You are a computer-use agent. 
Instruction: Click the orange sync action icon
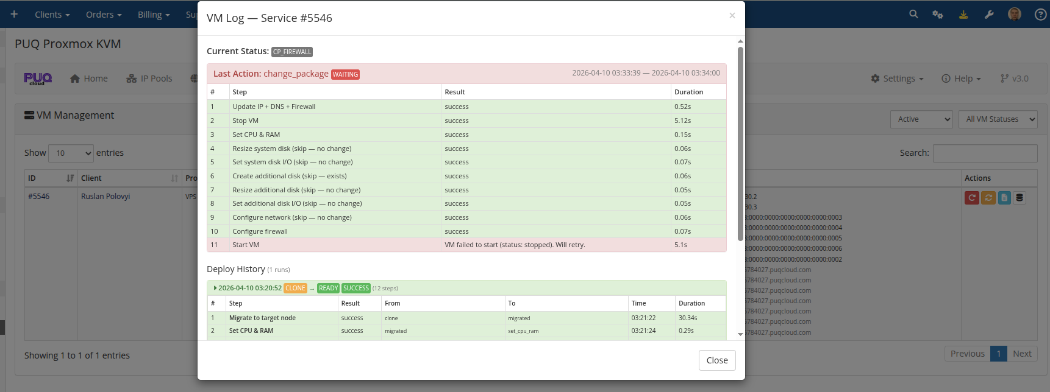tap(988, 198)
